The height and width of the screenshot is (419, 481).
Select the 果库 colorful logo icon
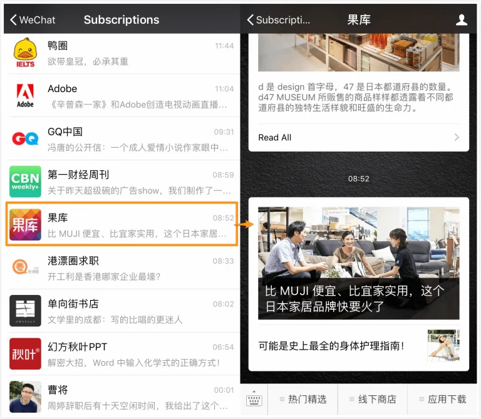click(25, 224)
